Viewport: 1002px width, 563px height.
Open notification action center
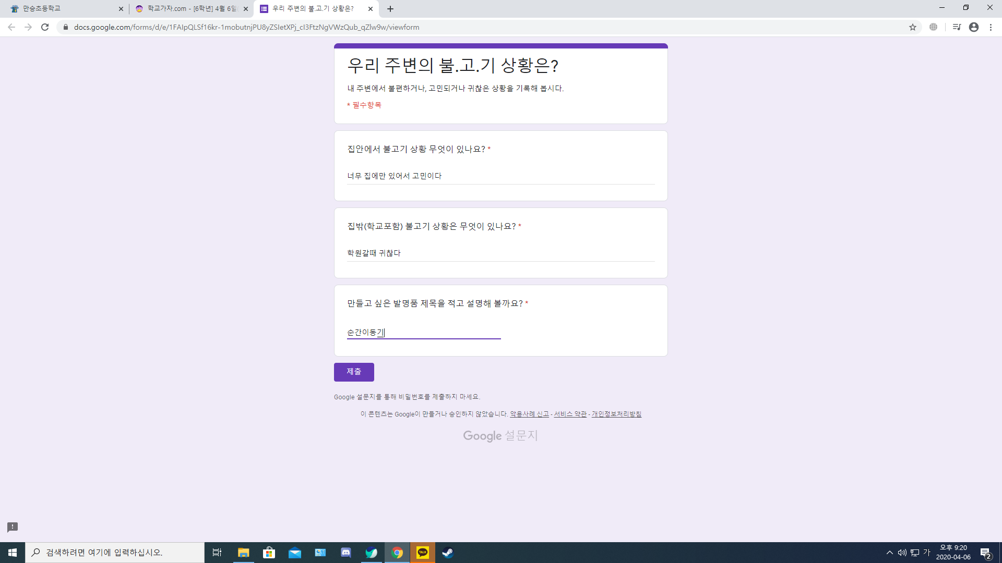click(986, 553)
